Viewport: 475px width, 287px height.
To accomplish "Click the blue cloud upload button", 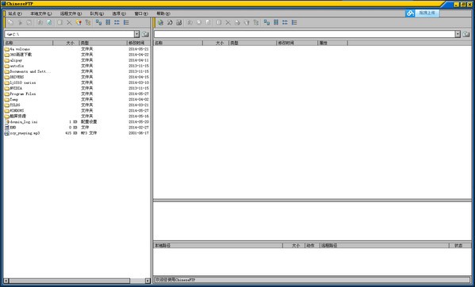I will [x=423, y=13].
